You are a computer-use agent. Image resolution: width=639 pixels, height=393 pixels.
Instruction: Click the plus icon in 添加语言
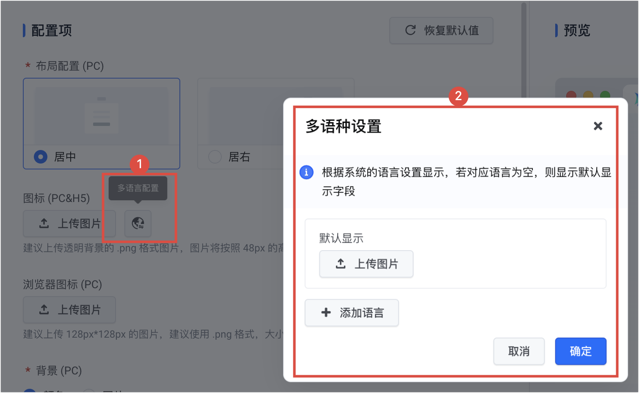[326, 313]
